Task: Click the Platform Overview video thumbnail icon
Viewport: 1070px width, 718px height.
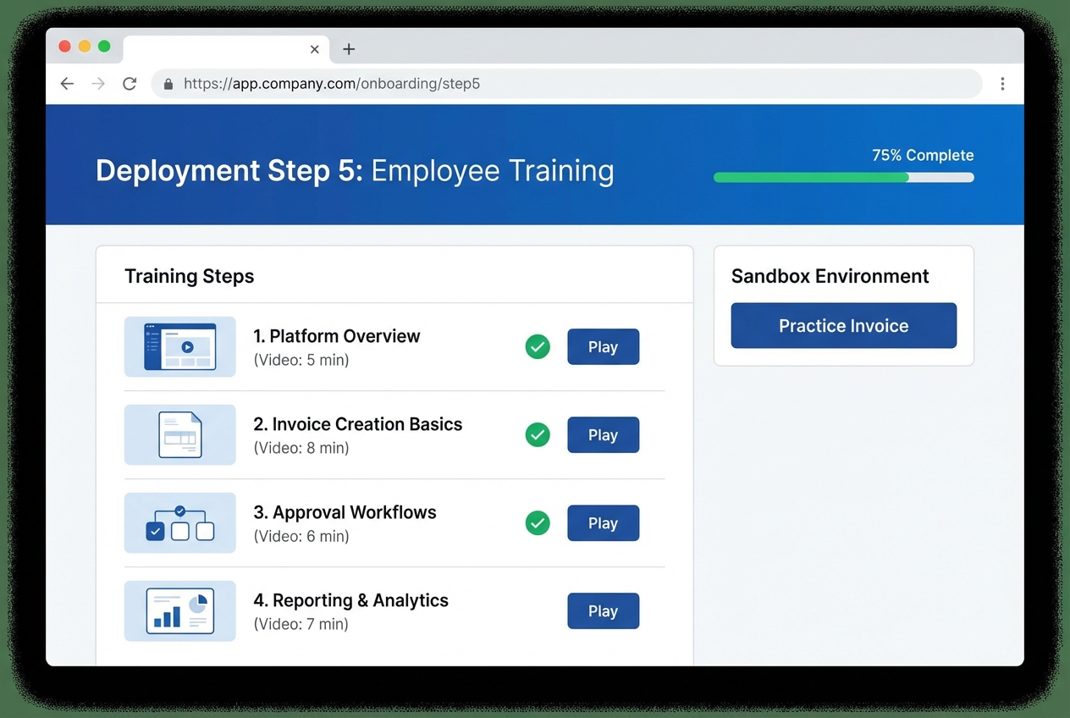Action: [x=179, y=346]
